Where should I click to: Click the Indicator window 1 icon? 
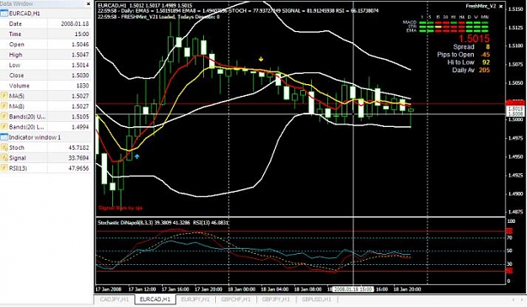(x=4, y=137)
